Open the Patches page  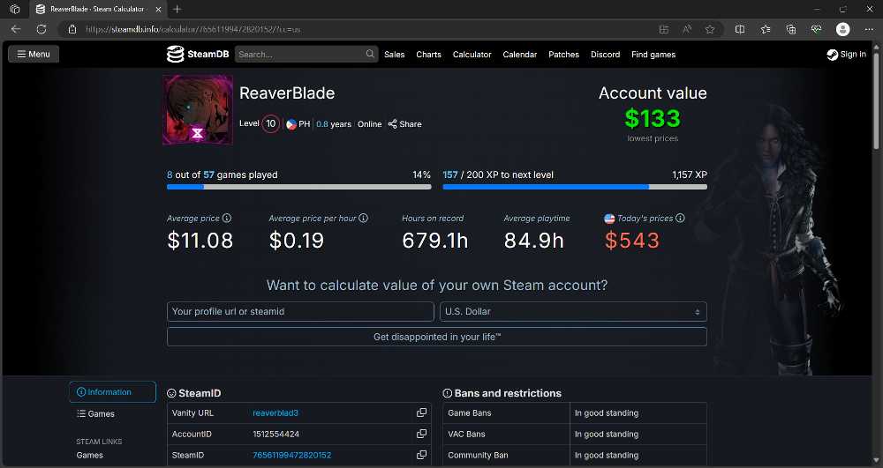[x=563, y=55]
